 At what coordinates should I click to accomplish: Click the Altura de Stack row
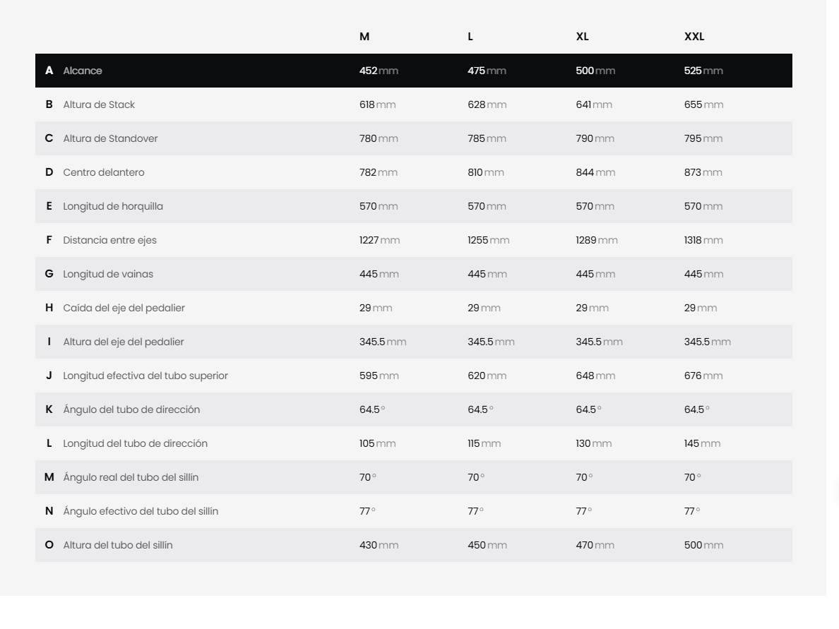point(414,104)
